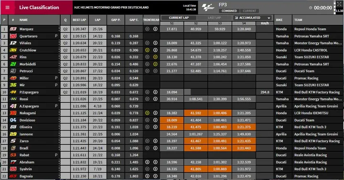344x180 pixels.
Task: Click Oliveira's number 88 badge
Action: tap(13, 127)
